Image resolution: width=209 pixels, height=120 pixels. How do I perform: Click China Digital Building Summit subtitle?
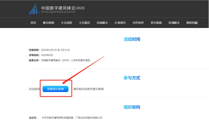(58, 12)
